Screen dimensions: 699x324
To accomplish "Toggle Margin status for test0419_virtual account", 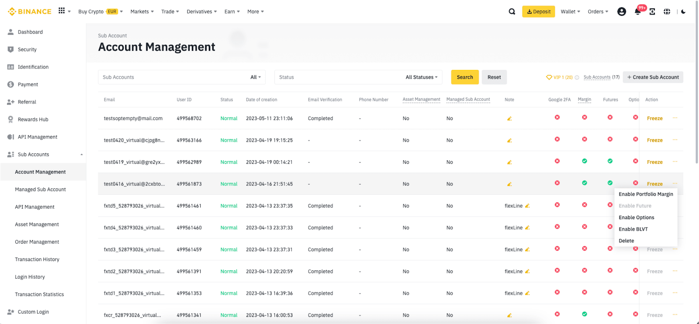I will (585, 161).
